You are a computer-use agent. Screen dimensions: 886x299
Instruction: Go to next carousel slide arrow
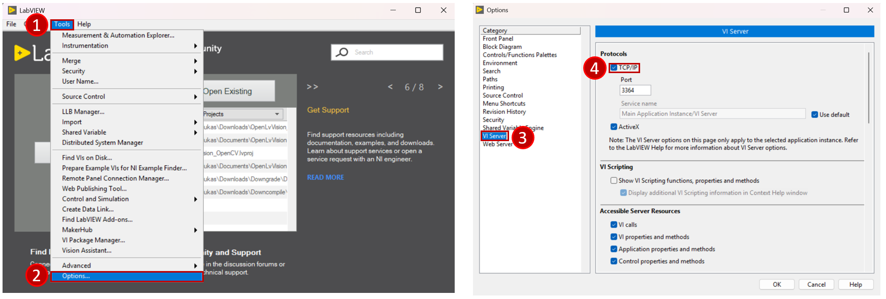[440, 87]
